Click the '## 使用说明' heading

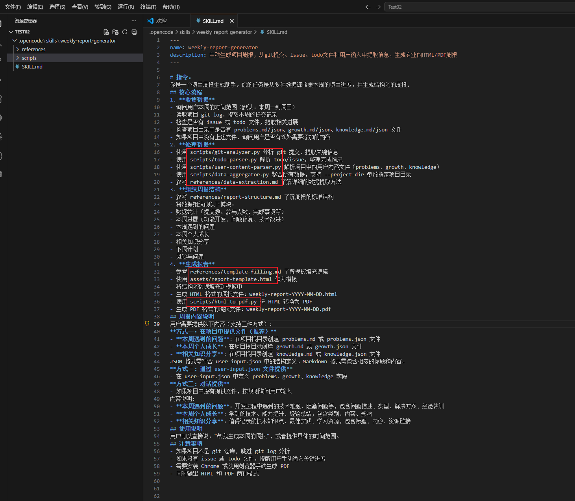click(186, 429)
